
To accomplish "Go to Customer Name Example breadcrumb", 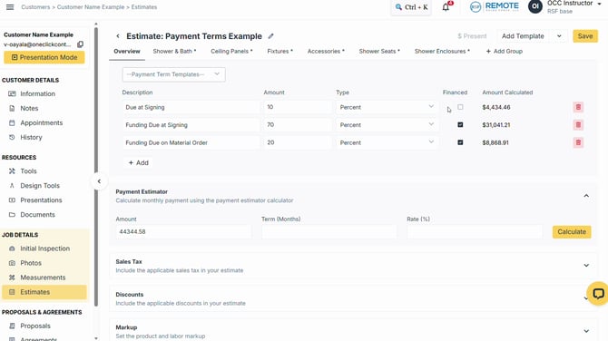I will (x=91, y=7).
